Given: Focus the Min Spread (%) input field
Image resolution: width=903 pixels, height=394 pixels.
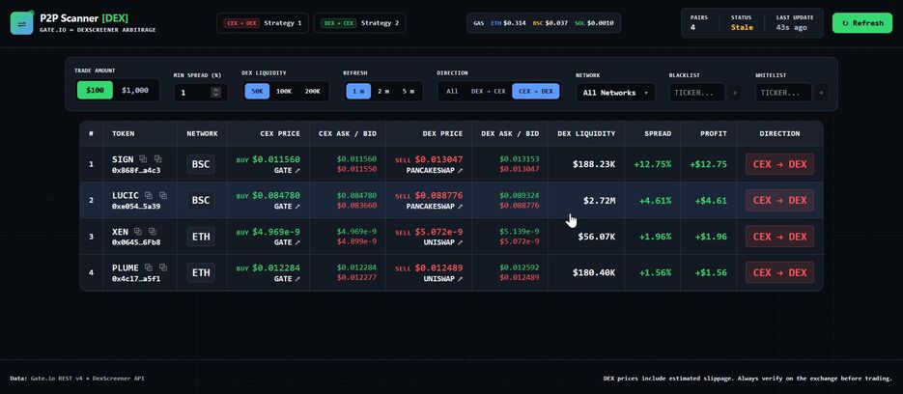Looking at the screenshot, I should (x=201, y=92).
